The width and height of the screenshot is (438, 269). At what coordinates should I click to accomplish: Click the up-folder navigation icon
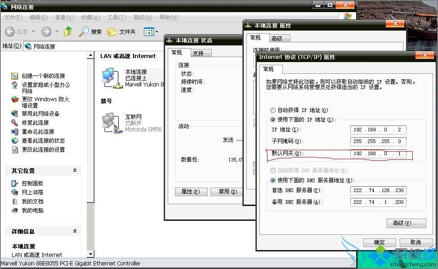coord(67,31)
